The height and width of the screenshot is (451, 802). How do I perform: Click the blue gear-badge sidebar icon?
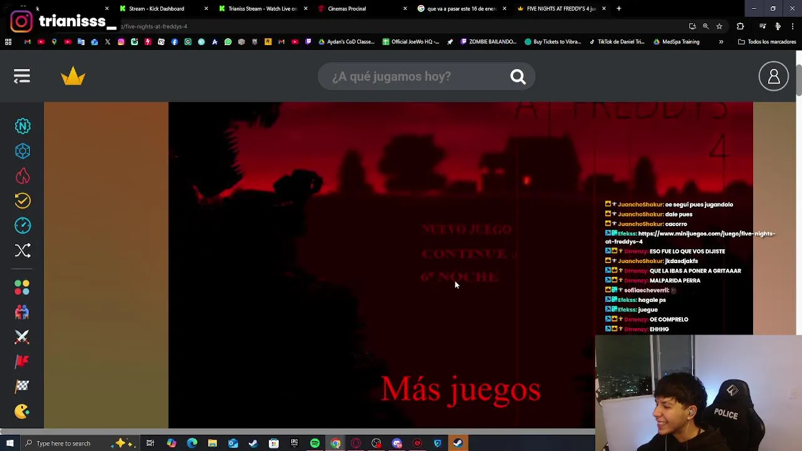point(23,151)
